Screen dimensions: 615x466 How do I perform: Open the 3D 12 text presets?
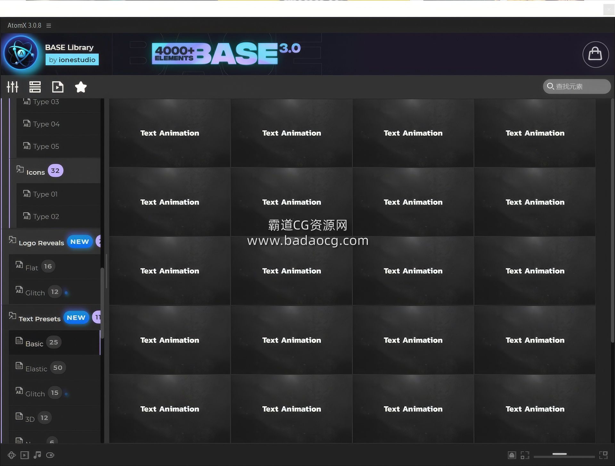pos(54,418)
